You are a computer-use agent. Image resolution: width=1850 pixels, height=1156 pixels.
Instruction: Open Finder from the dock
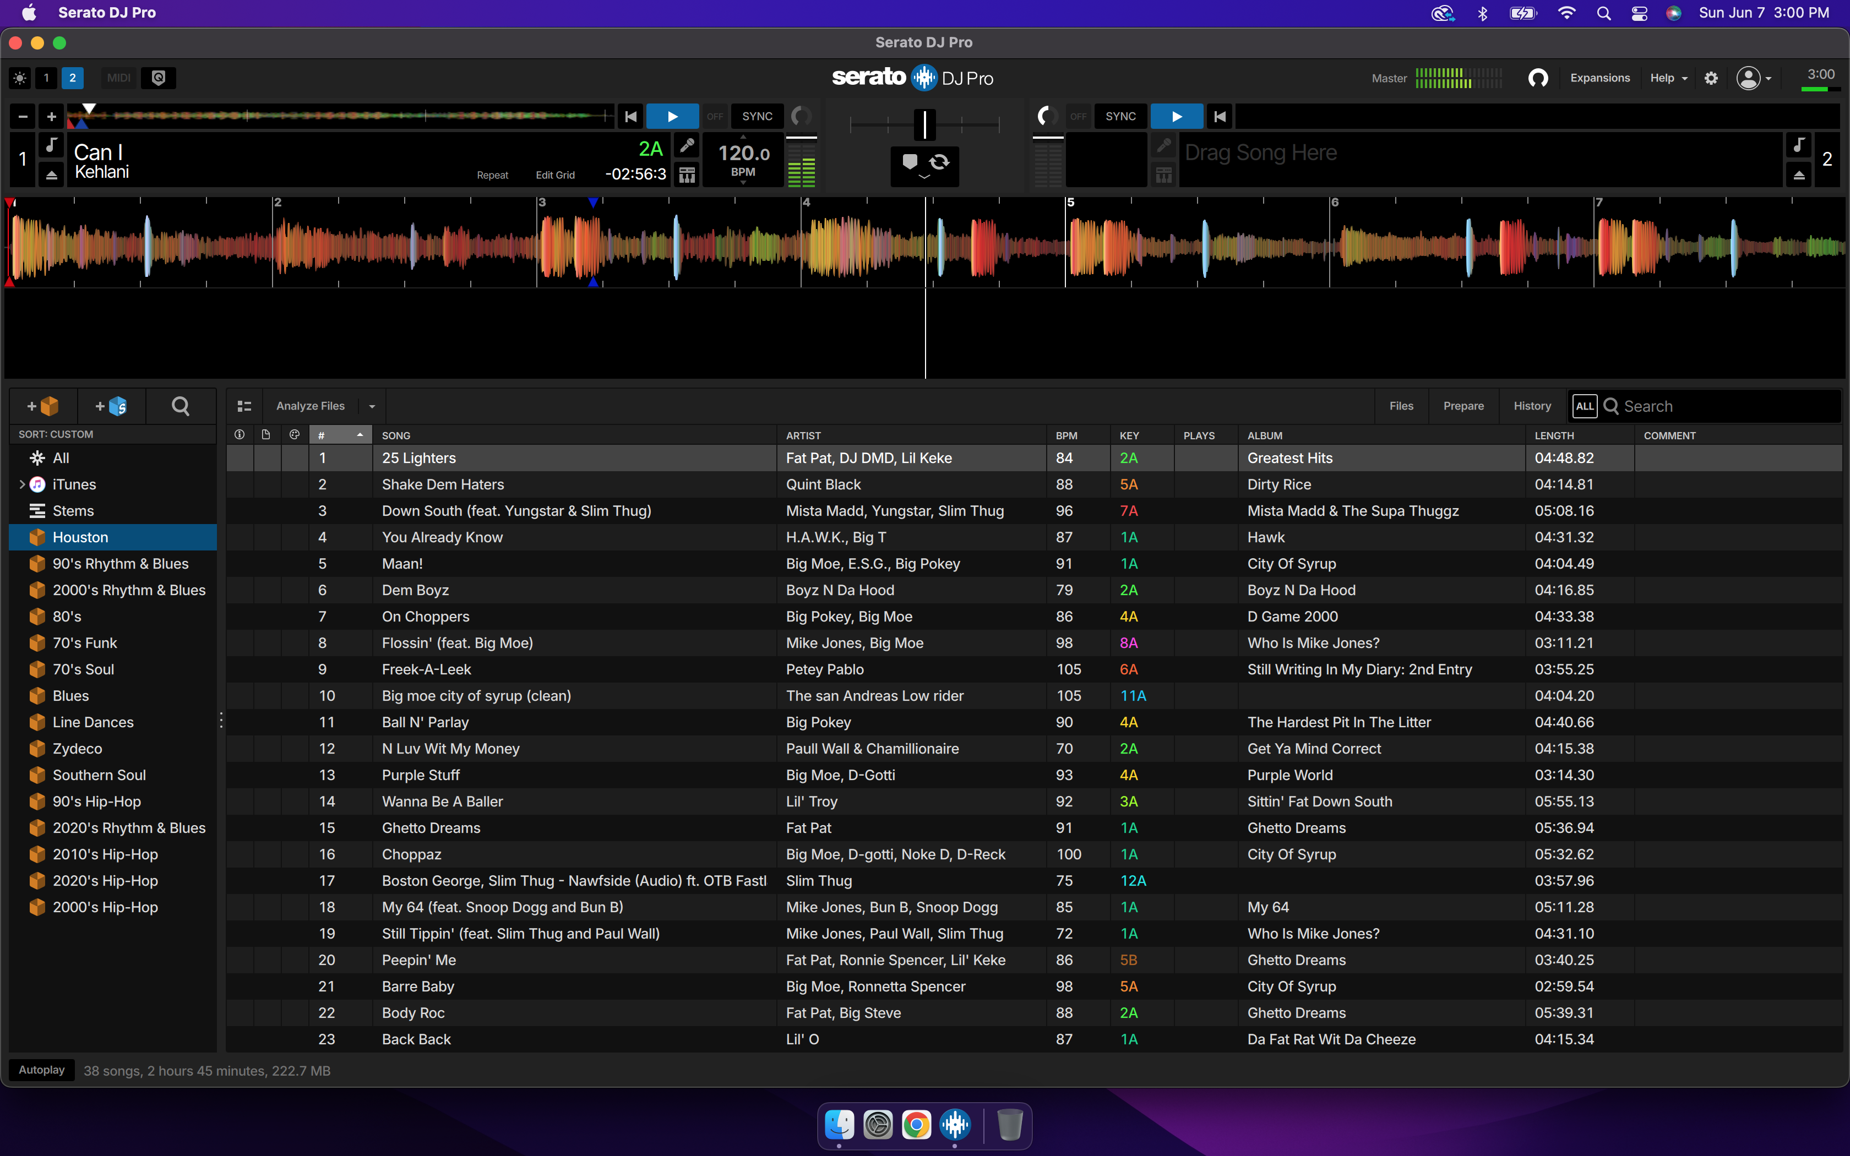click(x=839, y=1125)
